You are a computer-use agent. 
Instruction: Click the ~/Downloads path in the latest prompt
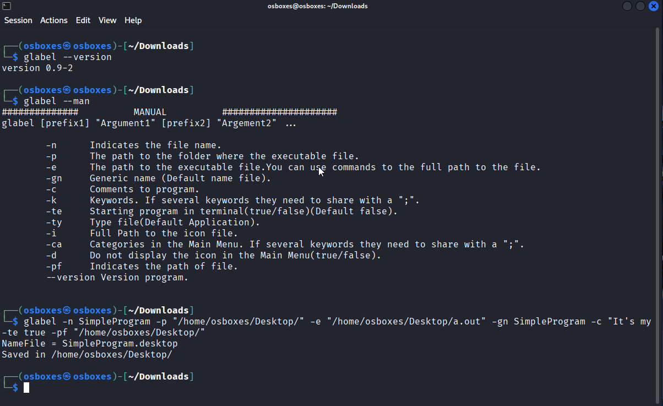159,376
